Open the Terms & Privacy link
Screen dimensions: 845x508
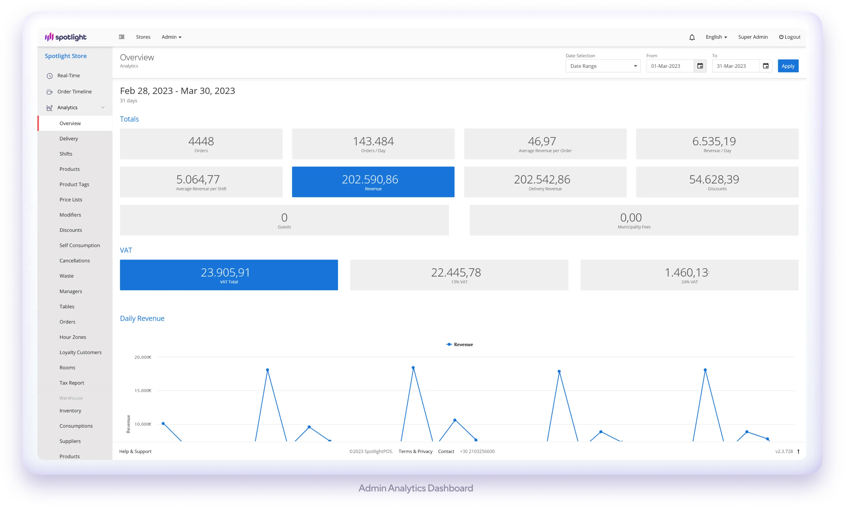(415, 452)
